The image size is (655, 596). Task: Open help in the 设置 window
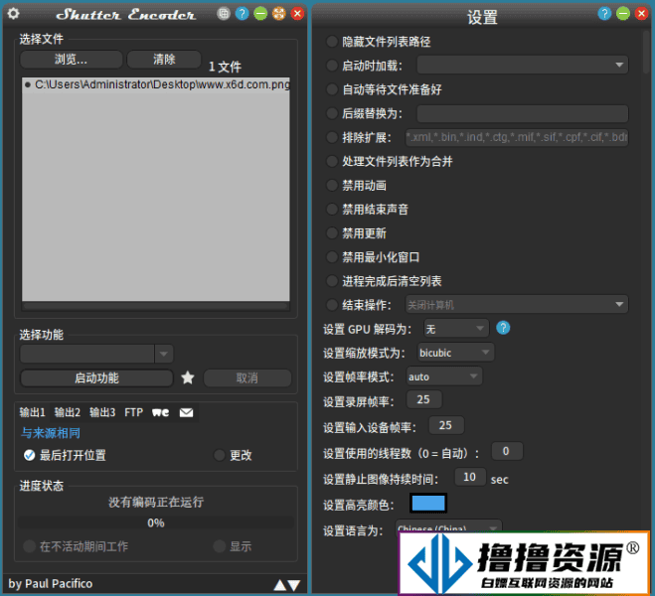coord(604,14)
